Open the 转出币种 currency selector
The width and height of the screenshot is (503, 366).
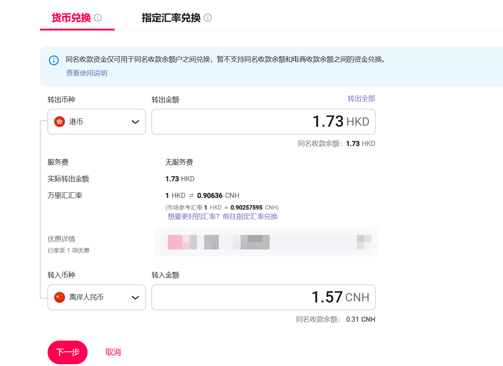96,122
